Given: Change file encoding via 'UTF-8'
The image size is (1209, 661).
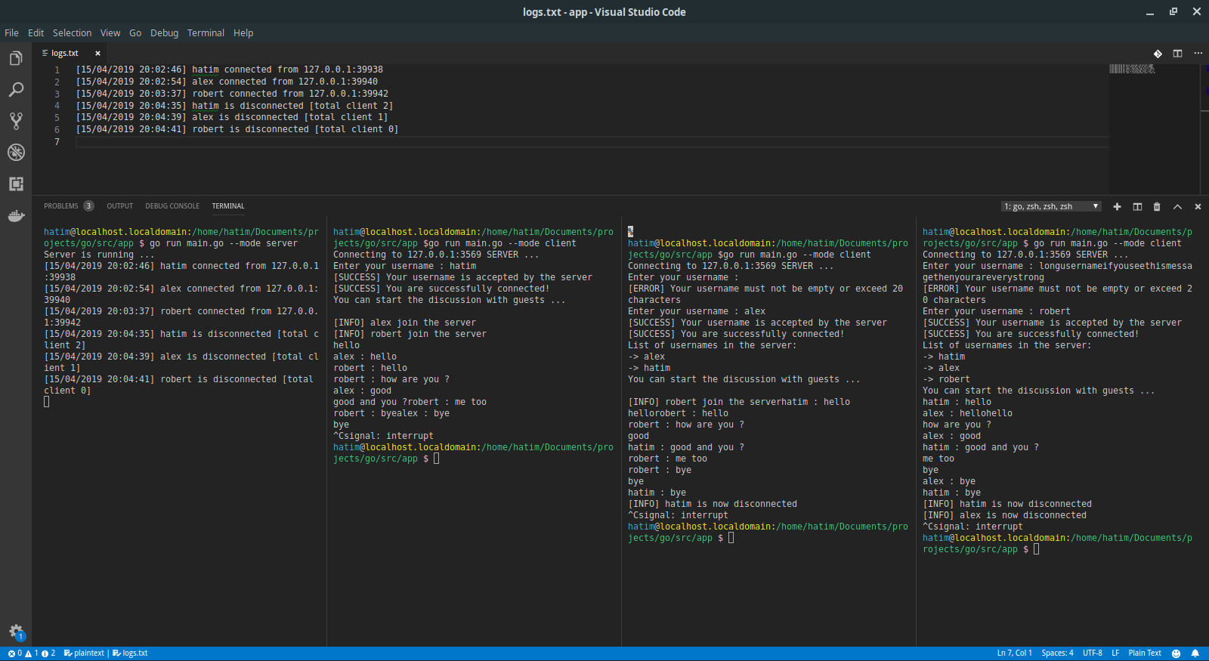Looking at the screenshot, I should [x=1092, y=653].
